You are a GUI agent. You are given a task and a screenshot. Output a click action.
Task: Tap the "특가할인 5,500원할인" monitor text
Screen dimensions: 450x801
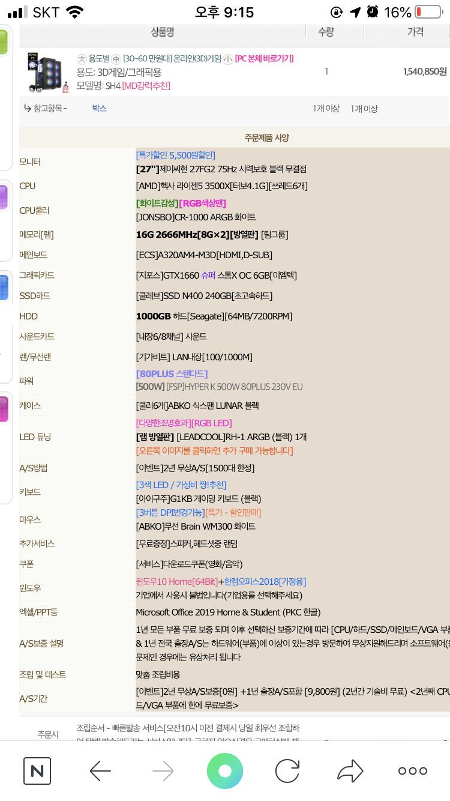coord(175,156)
